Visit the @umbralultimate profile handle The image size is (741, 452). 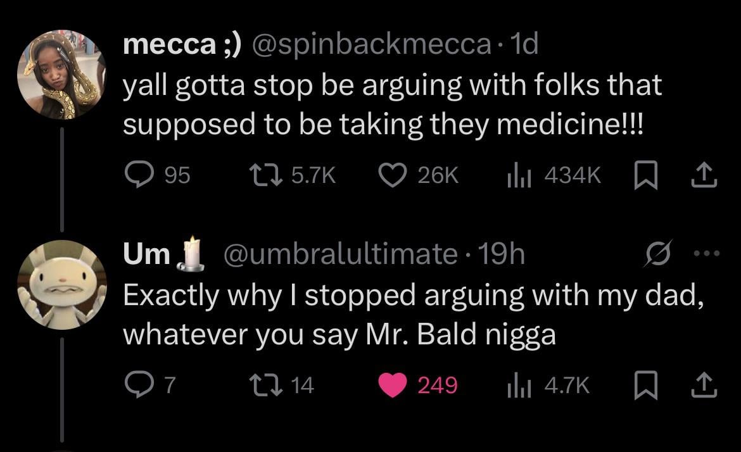(x=342, y=254)
